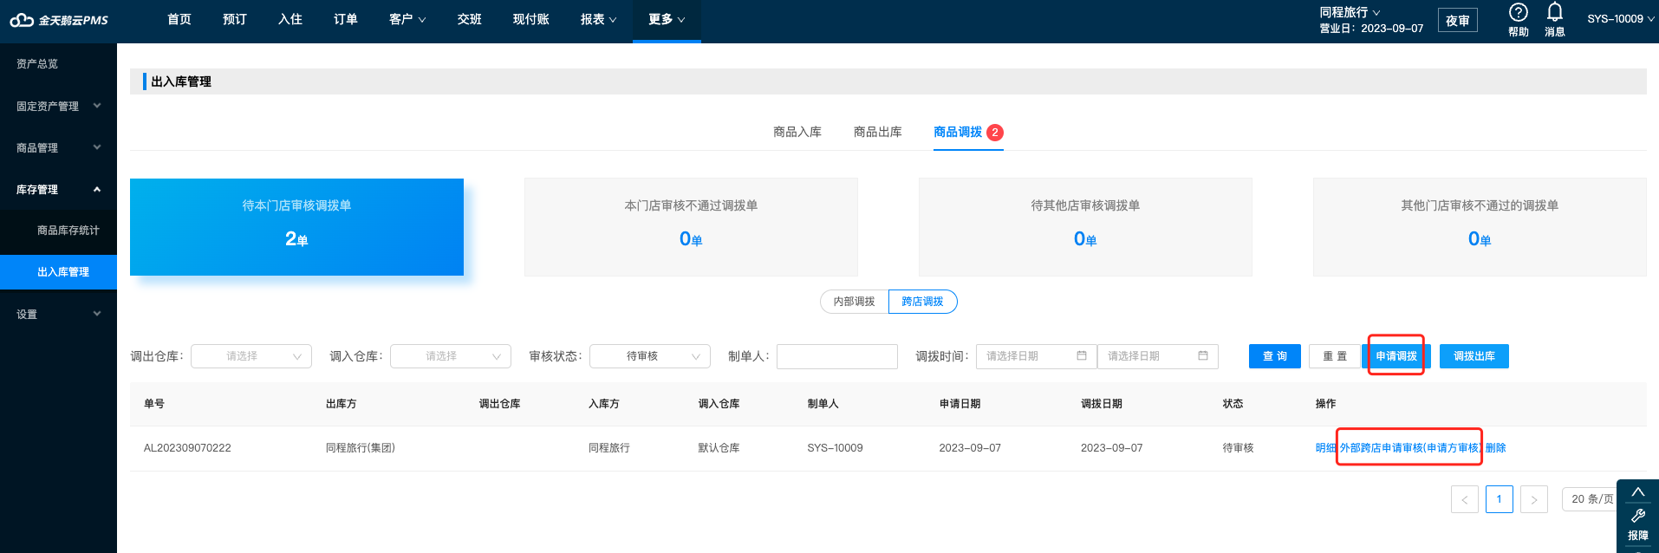
Task: Click 同程旅行(集团) cell in 出库方
Action: click(361, 448)
